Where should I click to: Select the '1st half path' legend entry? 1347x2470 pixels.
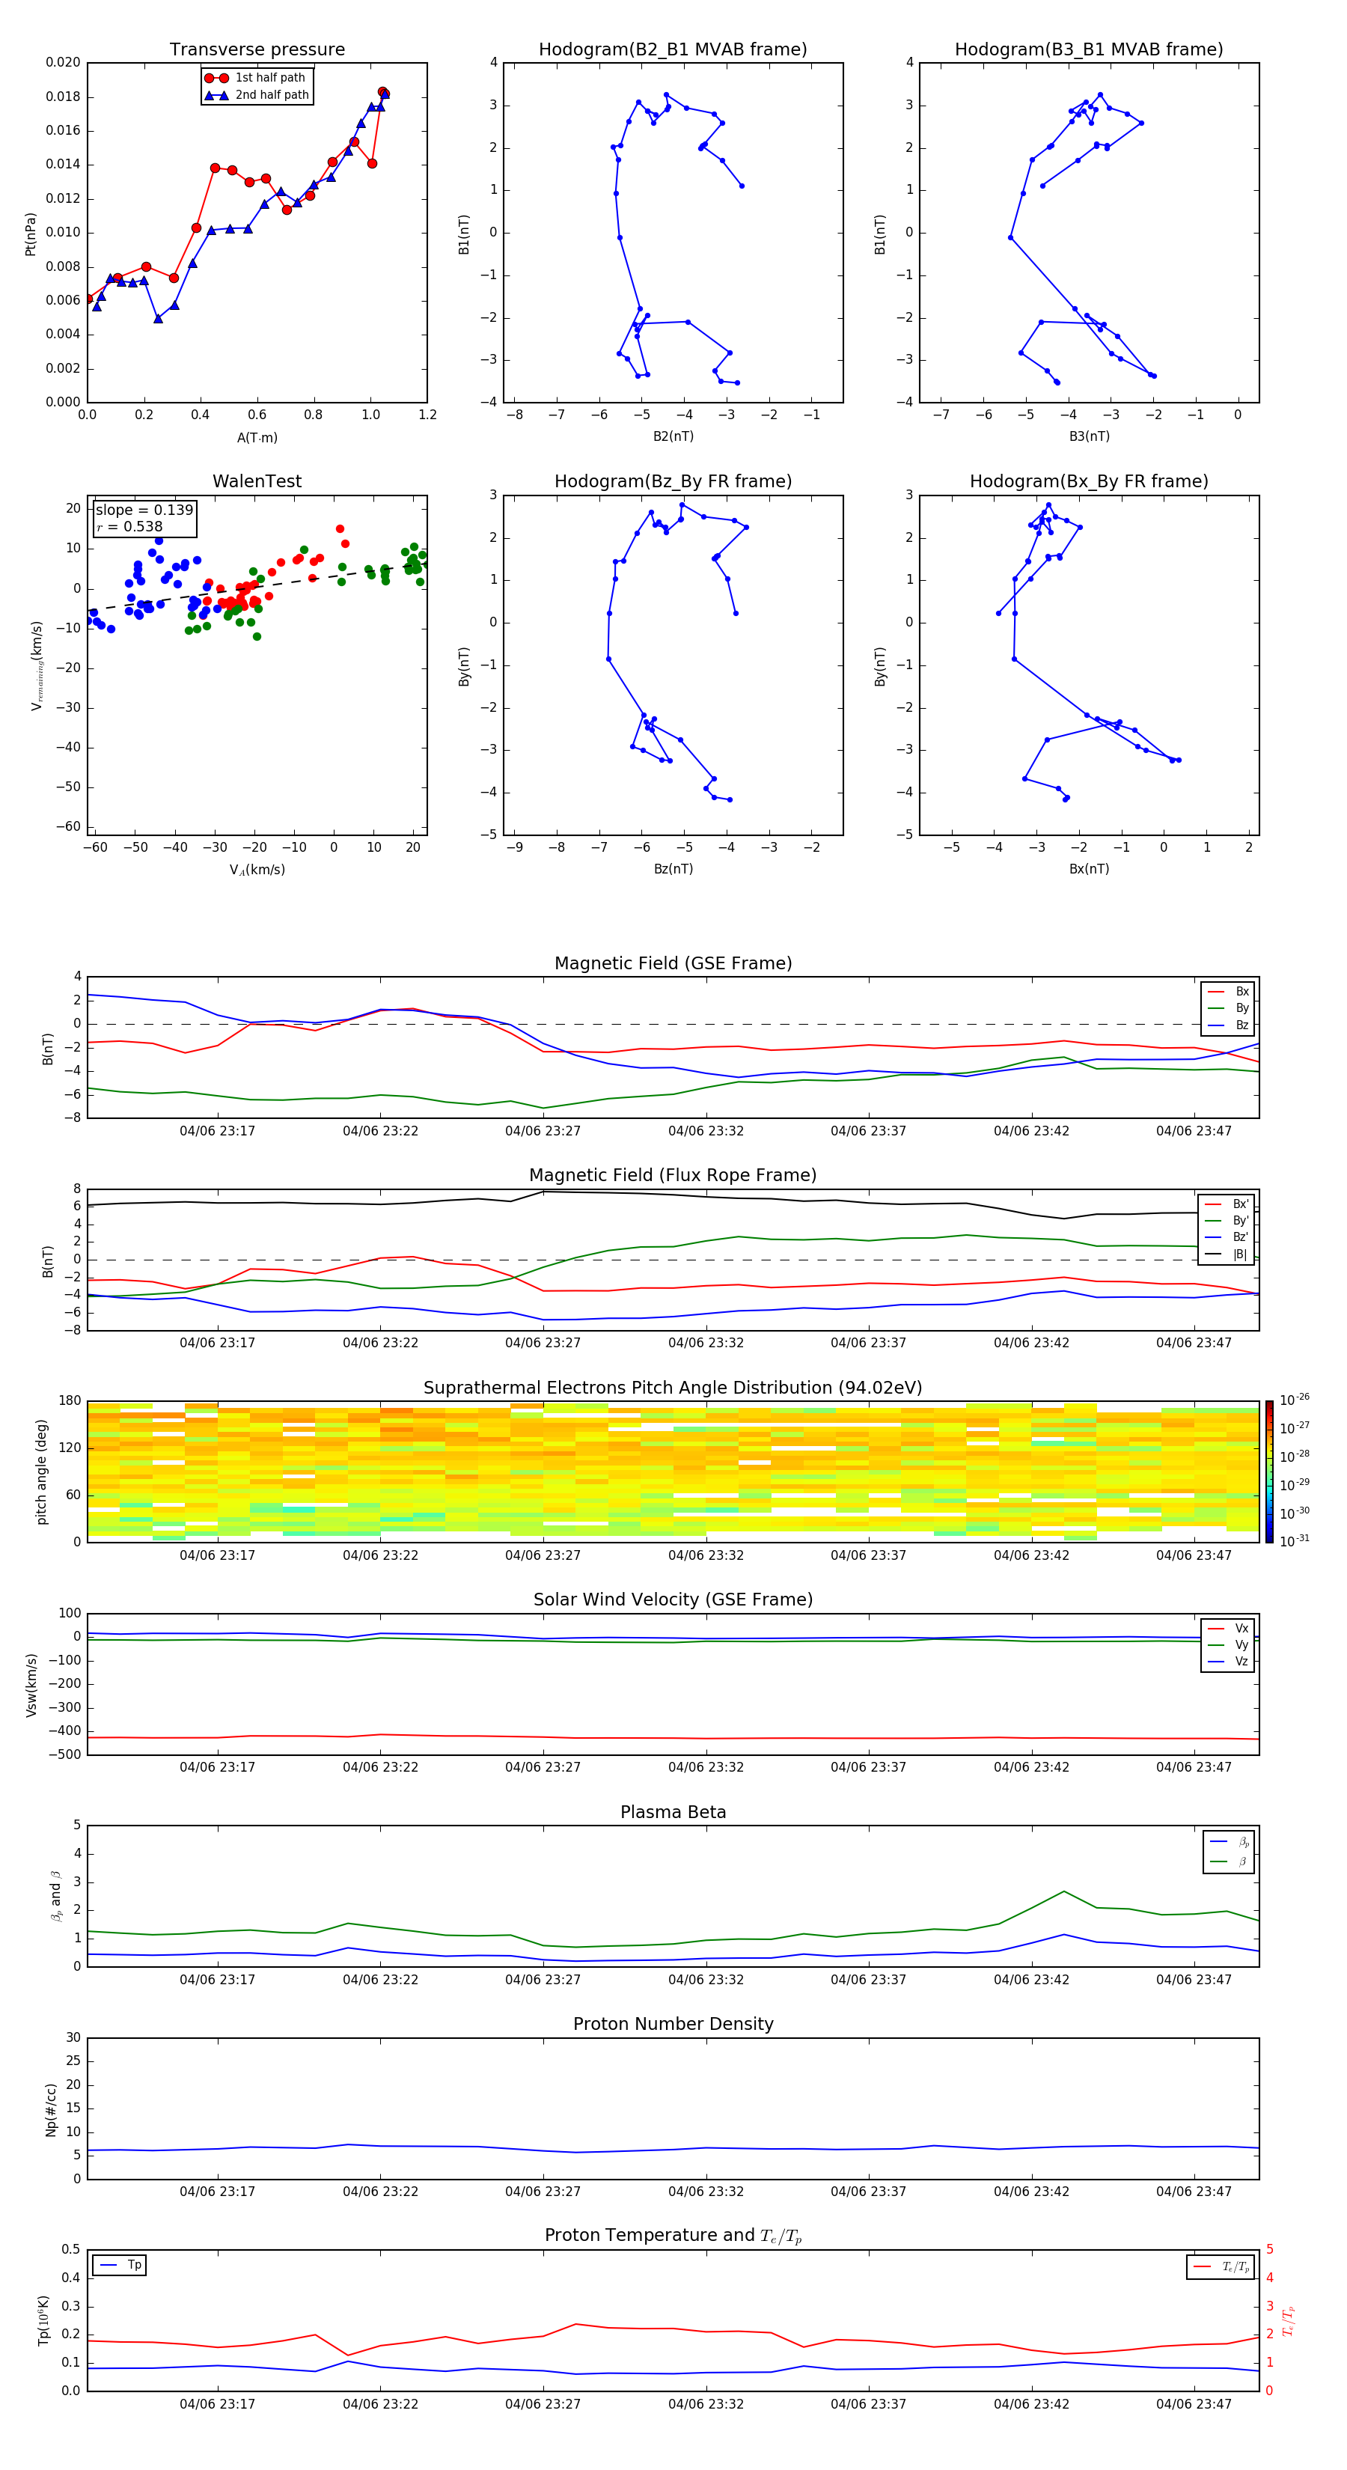(x=256, y=78)
